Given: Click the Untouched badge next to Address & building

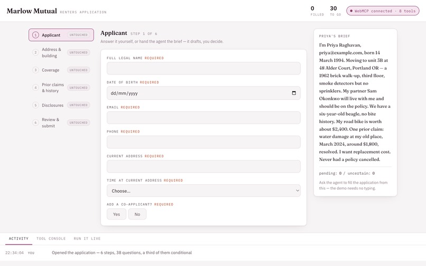Looking at the screenshot, I should [x=79, y=52].
